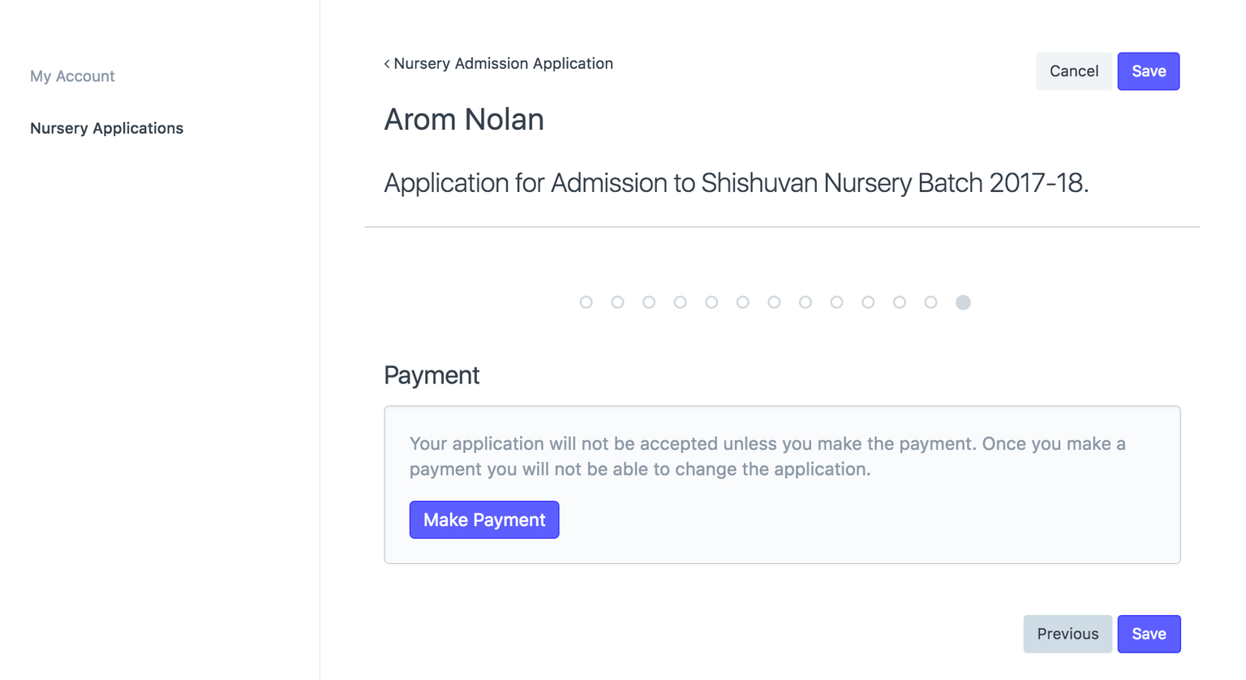Click the Payment section heading
Screen dimensions: 1246x680
pyautogui.click(x=431, y=374)
